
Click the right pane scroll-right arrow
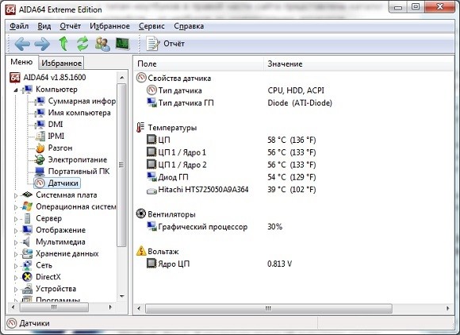coord(447,308)
